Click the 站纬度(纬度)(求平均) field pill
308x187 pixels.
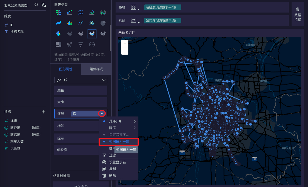coord(162,21)
